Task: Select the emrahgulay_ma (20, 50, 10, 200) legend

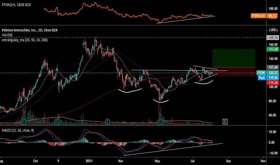Action: click(x=25, y=40)
